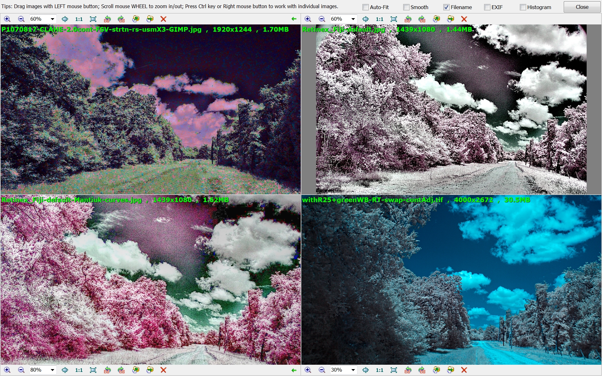Zoom out the top-right image
This screenshot has width=602, height=376.
(x=322, y=19)
